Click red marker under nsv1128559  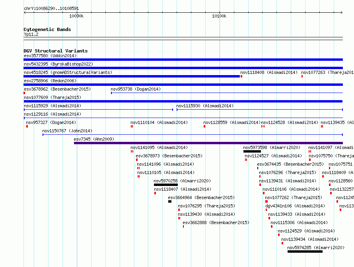point(204,126)
